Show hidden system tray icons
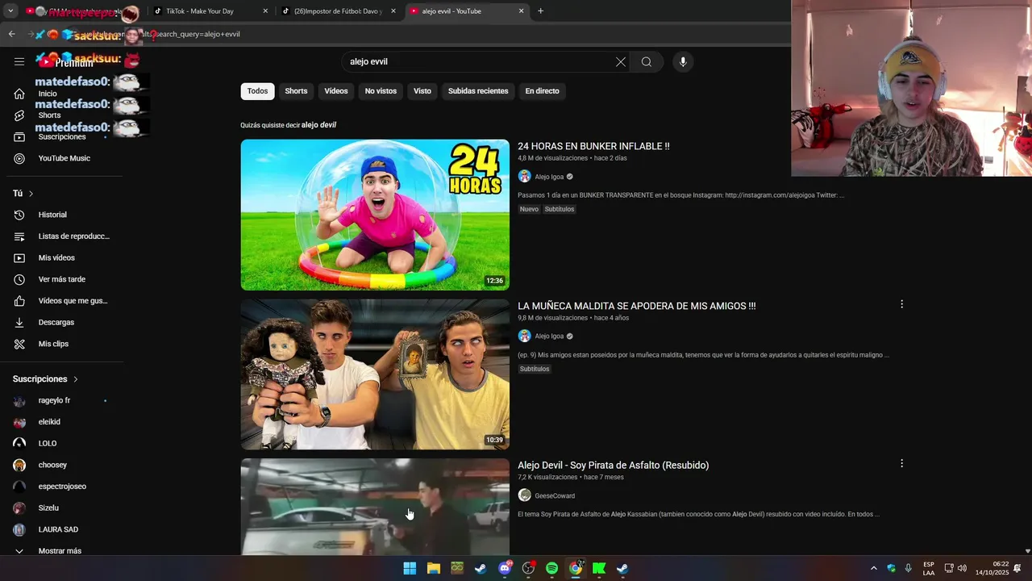The width and height of the screenshot is (1032, 581). [x=873, y=568]
